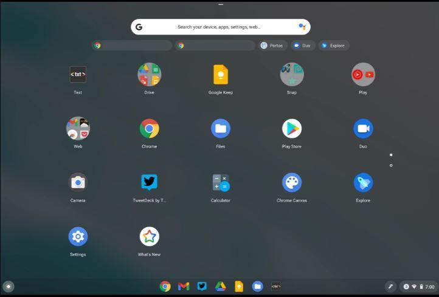Click the Duo suggestion chip

click(302, 46)
